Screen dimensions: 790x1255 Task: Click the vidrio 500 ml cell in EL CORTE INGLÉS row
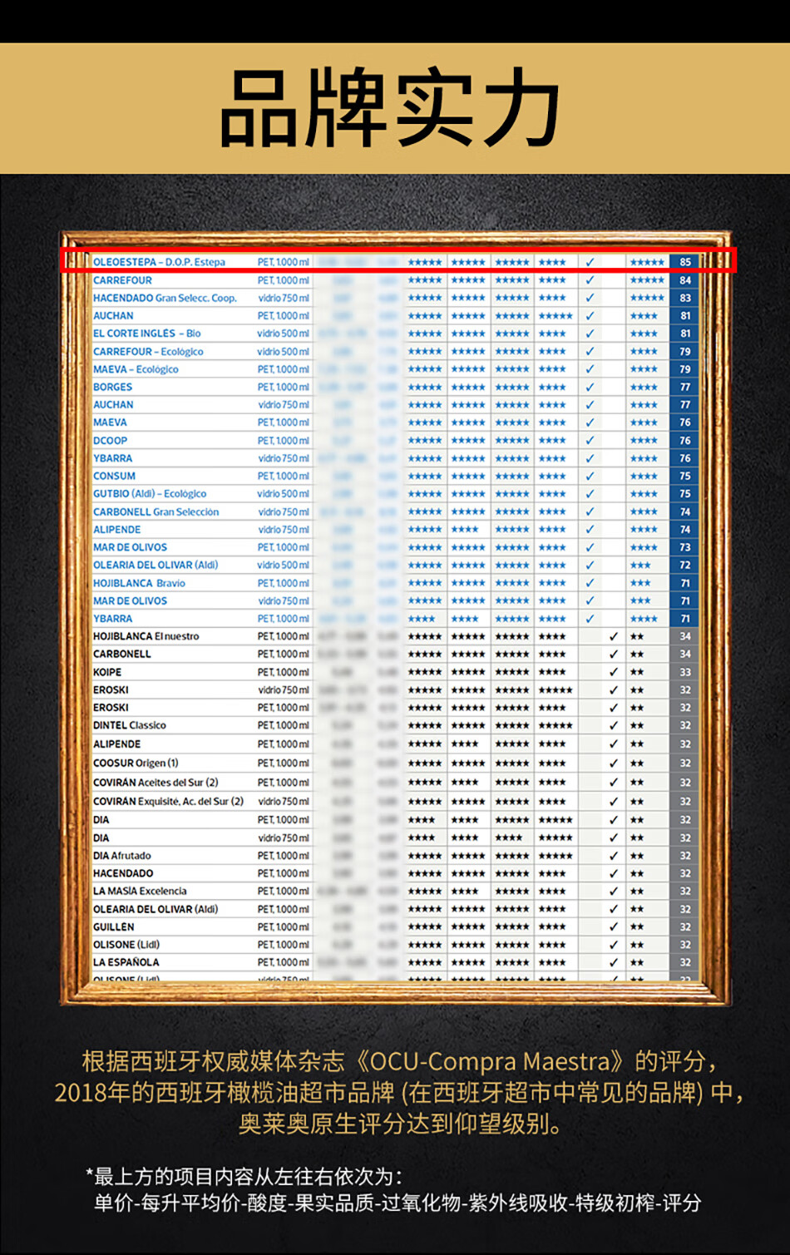point(283,334)
